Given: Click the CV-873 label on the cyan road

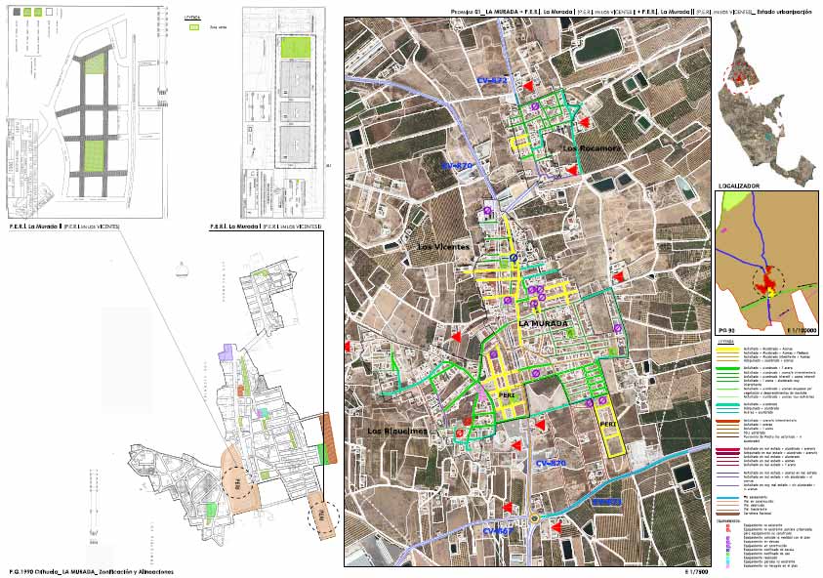Looking at the screenshot, I should click(606, 502).
